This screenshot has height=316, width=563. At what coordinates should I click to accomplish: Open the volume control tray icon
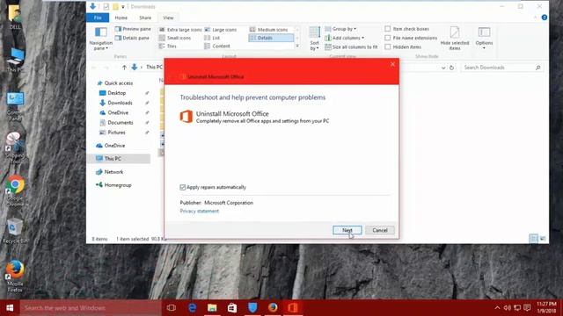[507, 308]
